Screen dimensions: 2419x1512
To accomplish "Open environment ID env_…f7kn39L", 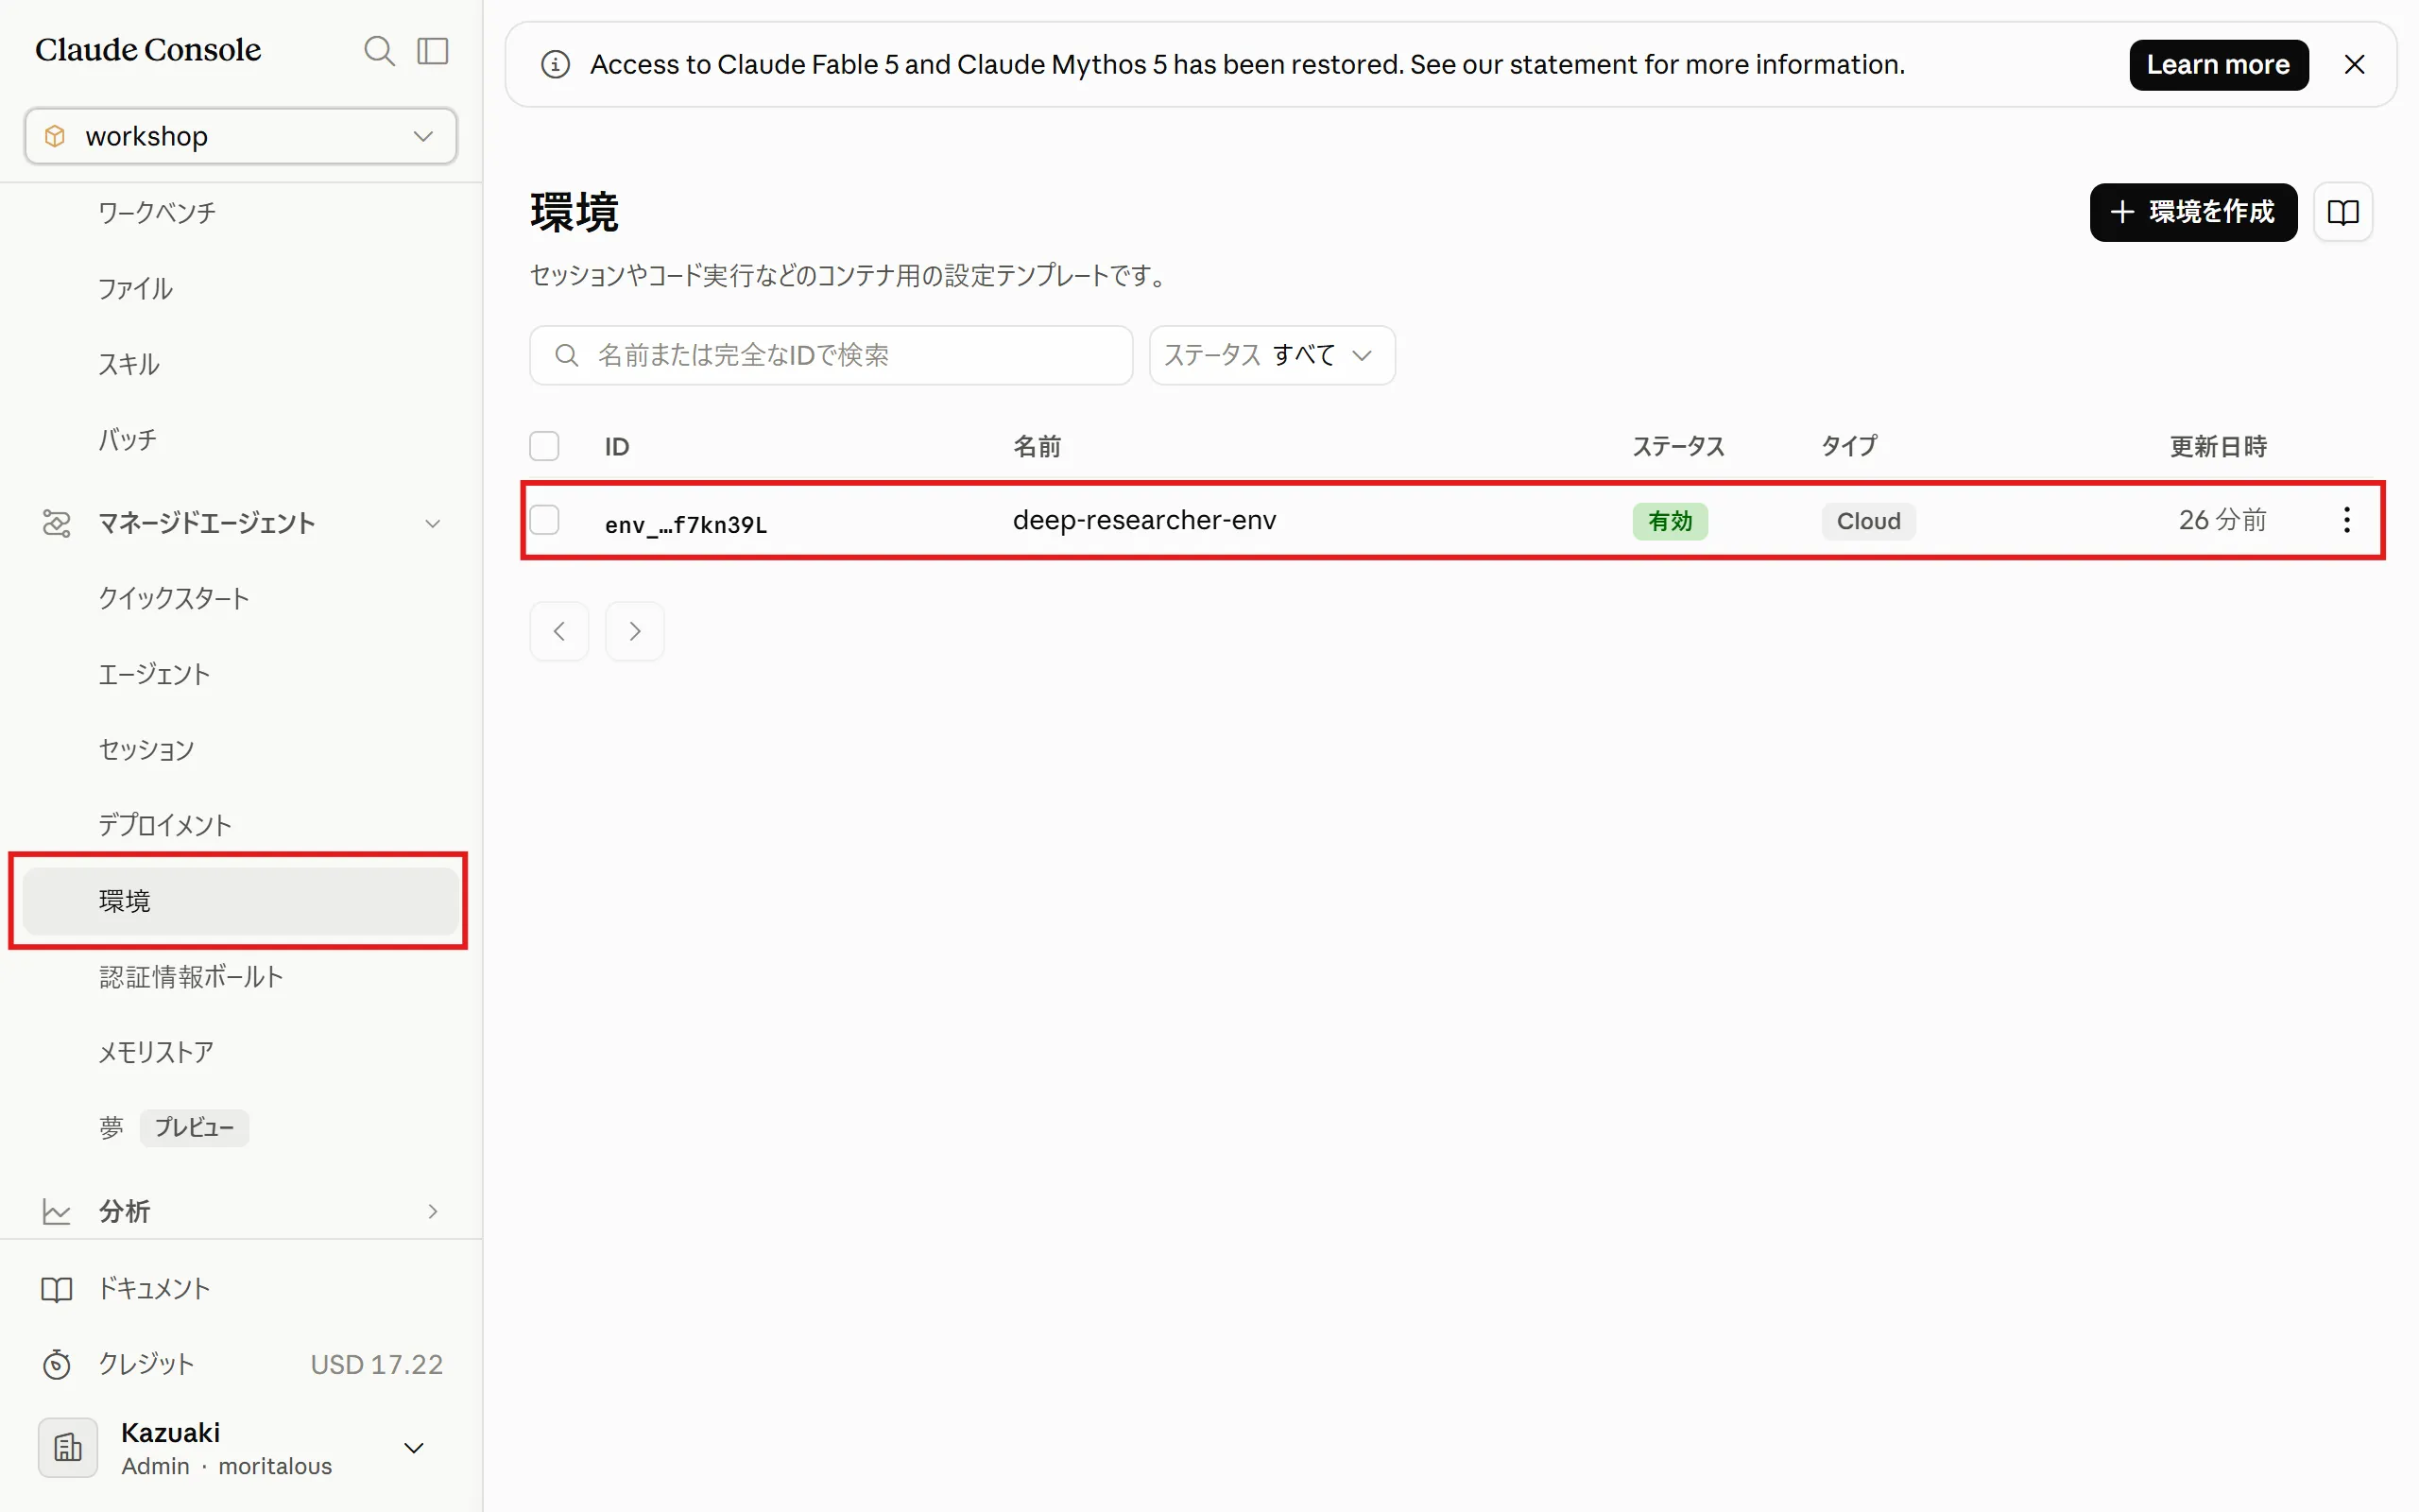I will [686, 524].
